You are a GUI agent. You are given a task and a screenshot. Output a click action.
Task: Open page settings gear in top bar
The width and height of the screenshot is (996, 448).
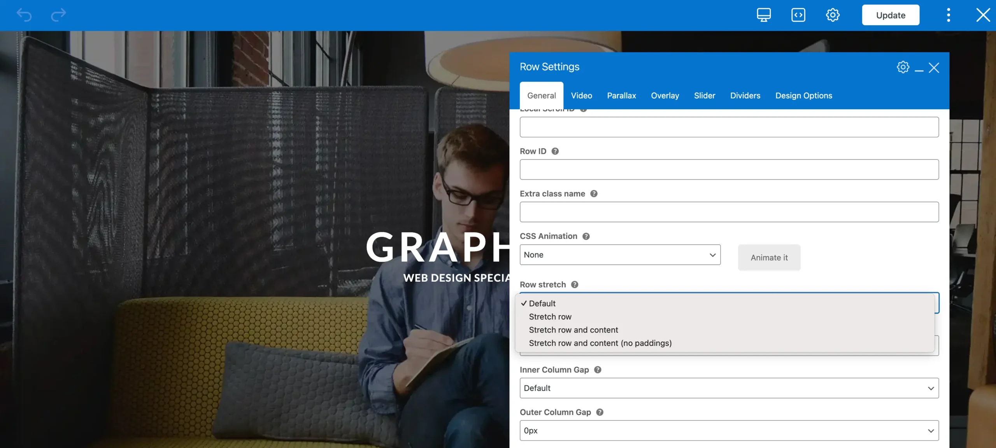[833, 15]
